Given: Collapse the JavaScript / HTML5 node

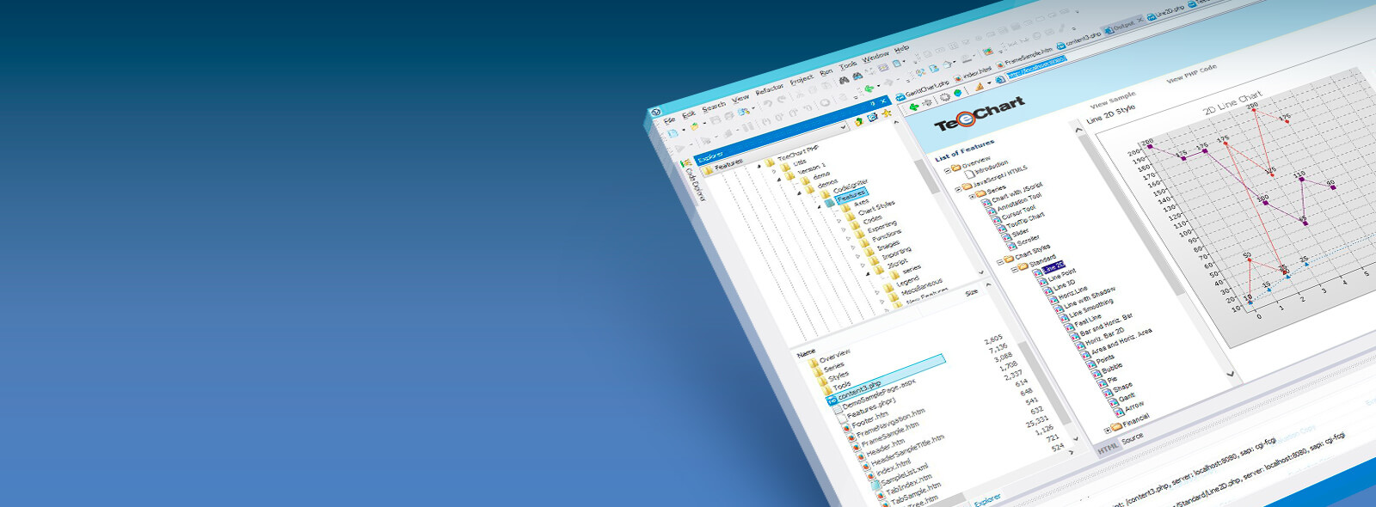Looking at the screenshot, I should (956, 188).
